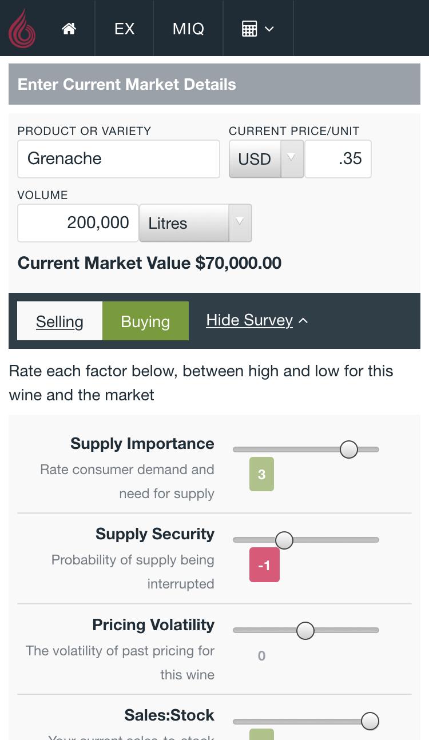Open the USD currency dropdown
The width and height of the screenshot is (429, 740).
[x=266, y=159]
